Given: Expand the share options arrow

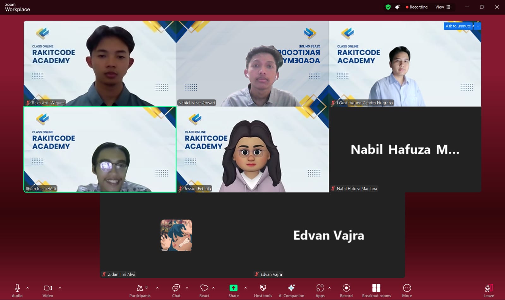Looking at the screenshot, I should click(245, 288).
